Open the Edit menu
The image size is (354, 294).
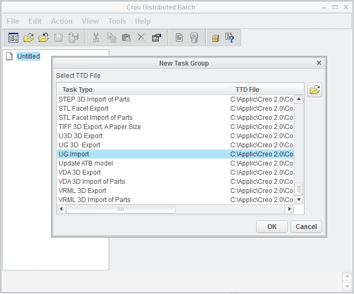35,21
